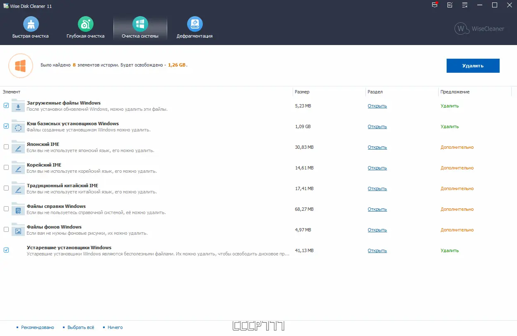Open the messages icon with red dot

click(x=435, y=5)
